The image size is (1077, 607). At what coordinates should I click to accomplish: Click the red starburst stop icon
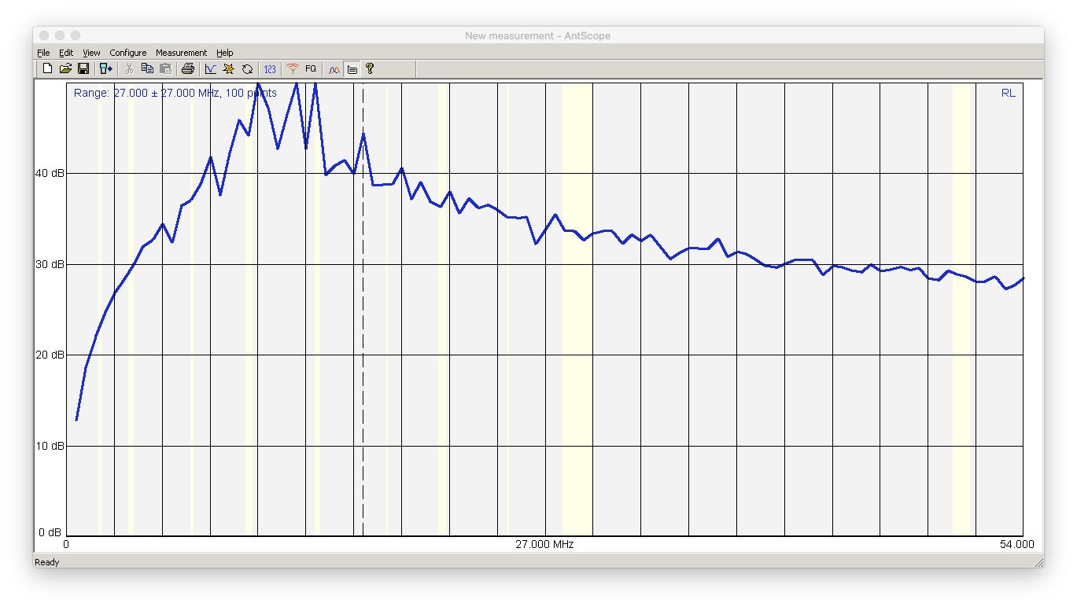pyautogui.click(x=228, y=69)
